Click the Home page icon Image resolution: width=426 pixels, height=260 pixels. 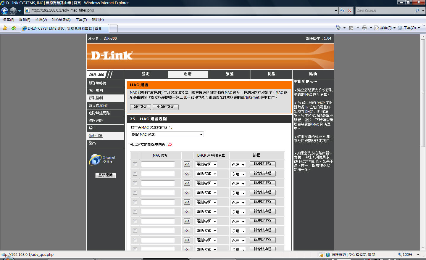tap(338, 28)
